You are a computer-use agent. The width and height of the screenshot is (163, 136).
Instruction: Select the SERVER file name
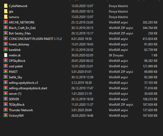point(14,99)
